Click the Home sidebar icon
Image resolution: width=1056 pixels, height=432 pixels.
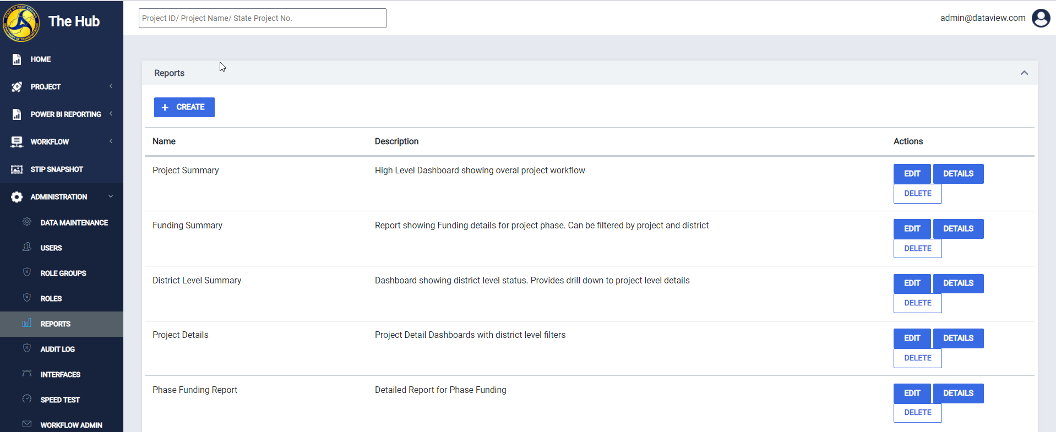[x=17, y=59]
